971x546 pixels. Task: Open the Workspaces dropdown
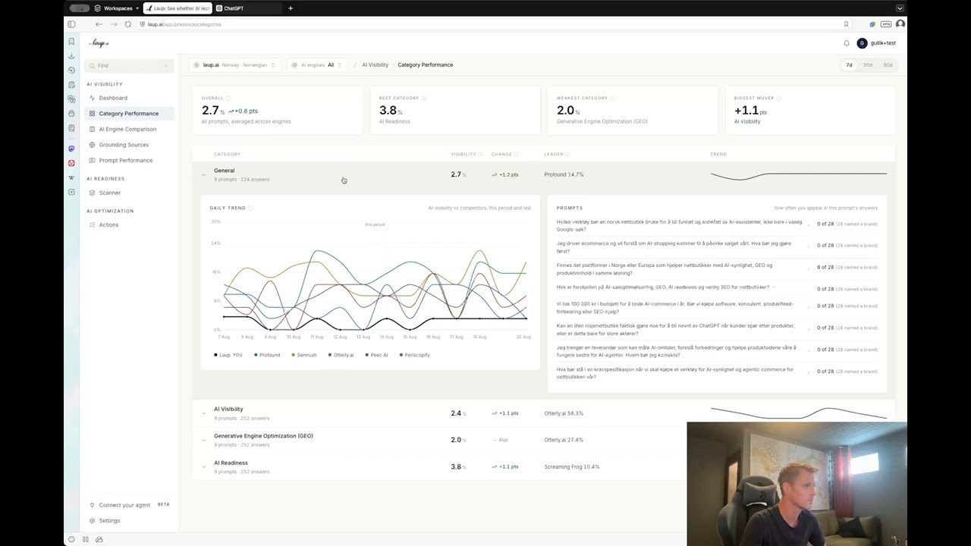coord(118,8)
